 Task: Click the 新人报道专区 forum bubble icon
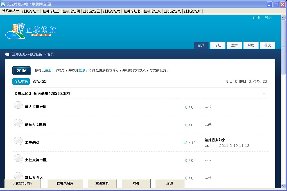(x=18, y=105)
